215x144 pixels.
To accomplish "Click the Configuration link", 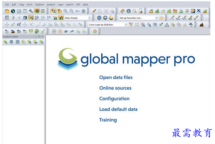I will point(114,99).
